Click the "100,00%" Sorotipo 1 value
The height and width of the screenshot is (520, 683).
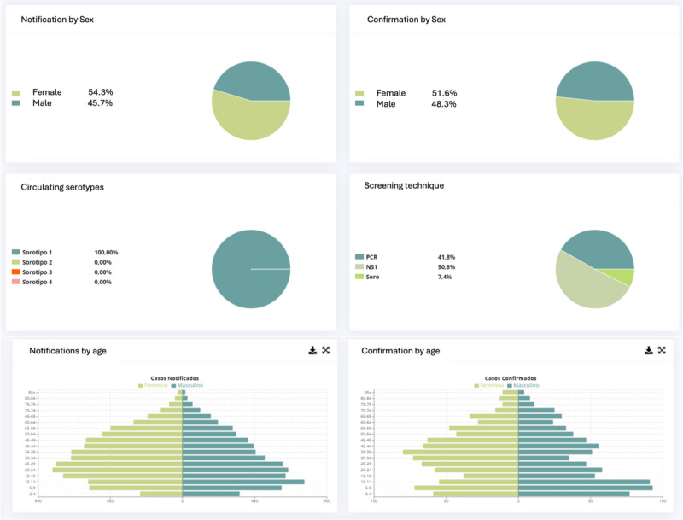106,252
